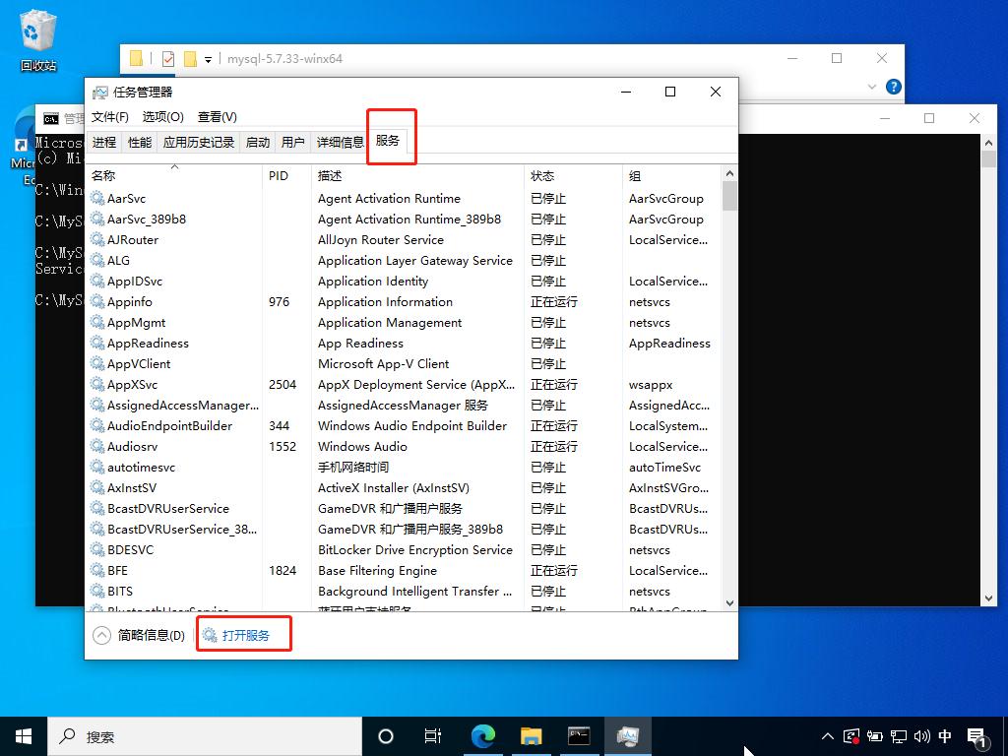Open Microsoft Edge from the taskbar
Screen dimensions: 1008x756
pyautogui.click(x=482, y=735)
